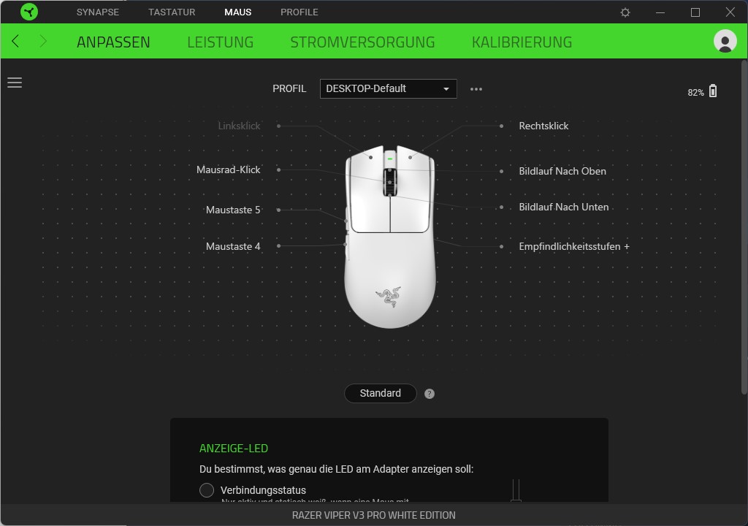Switch to the TASTATUR tab
This screenshot has width=748, height=526.
pyautogui.click(x=172, y=12)
